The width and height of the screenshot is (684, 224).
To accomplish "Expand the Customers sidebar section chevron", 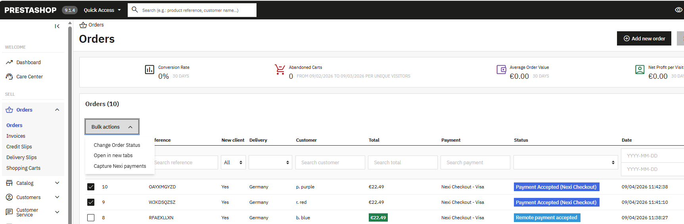I will click(x=57, y=197).
